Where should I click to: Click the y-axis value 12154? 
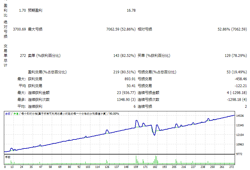pos(240,135)
